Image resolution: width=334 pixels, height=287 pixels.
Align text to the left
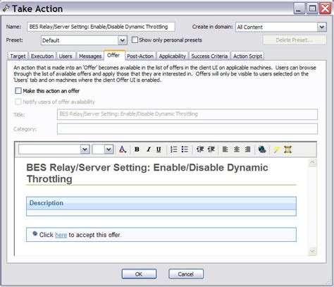[225, 149]
